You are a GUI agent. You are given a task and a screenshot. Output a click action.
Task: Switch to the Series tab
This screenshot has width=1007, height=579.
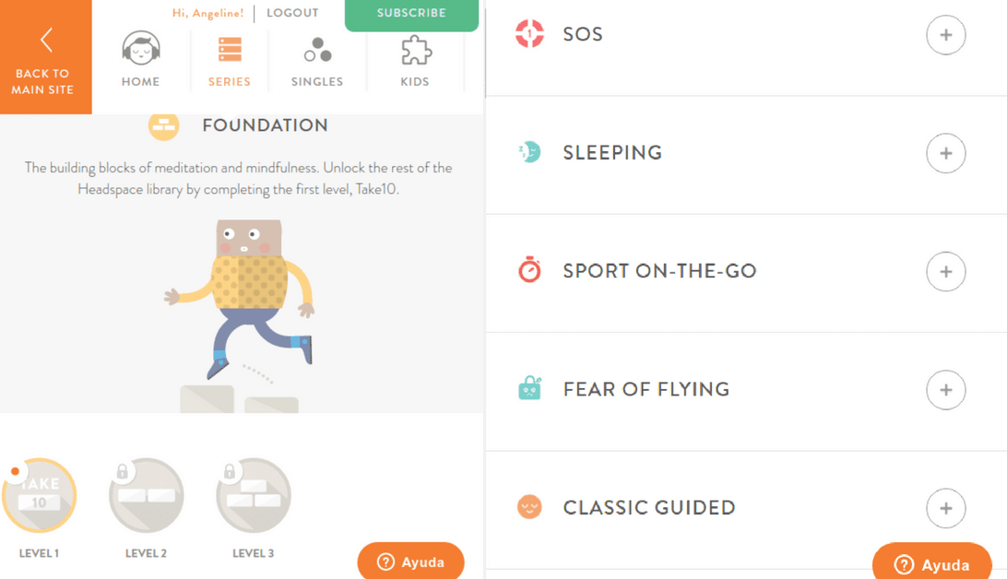point(230,60)
